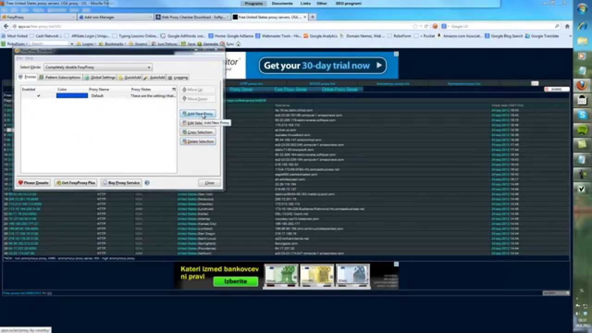Screen dimensions: 592x333
Task: Click the FoxyProxy fox icon in navigation toolbar
Action: (x=435, y=26)
